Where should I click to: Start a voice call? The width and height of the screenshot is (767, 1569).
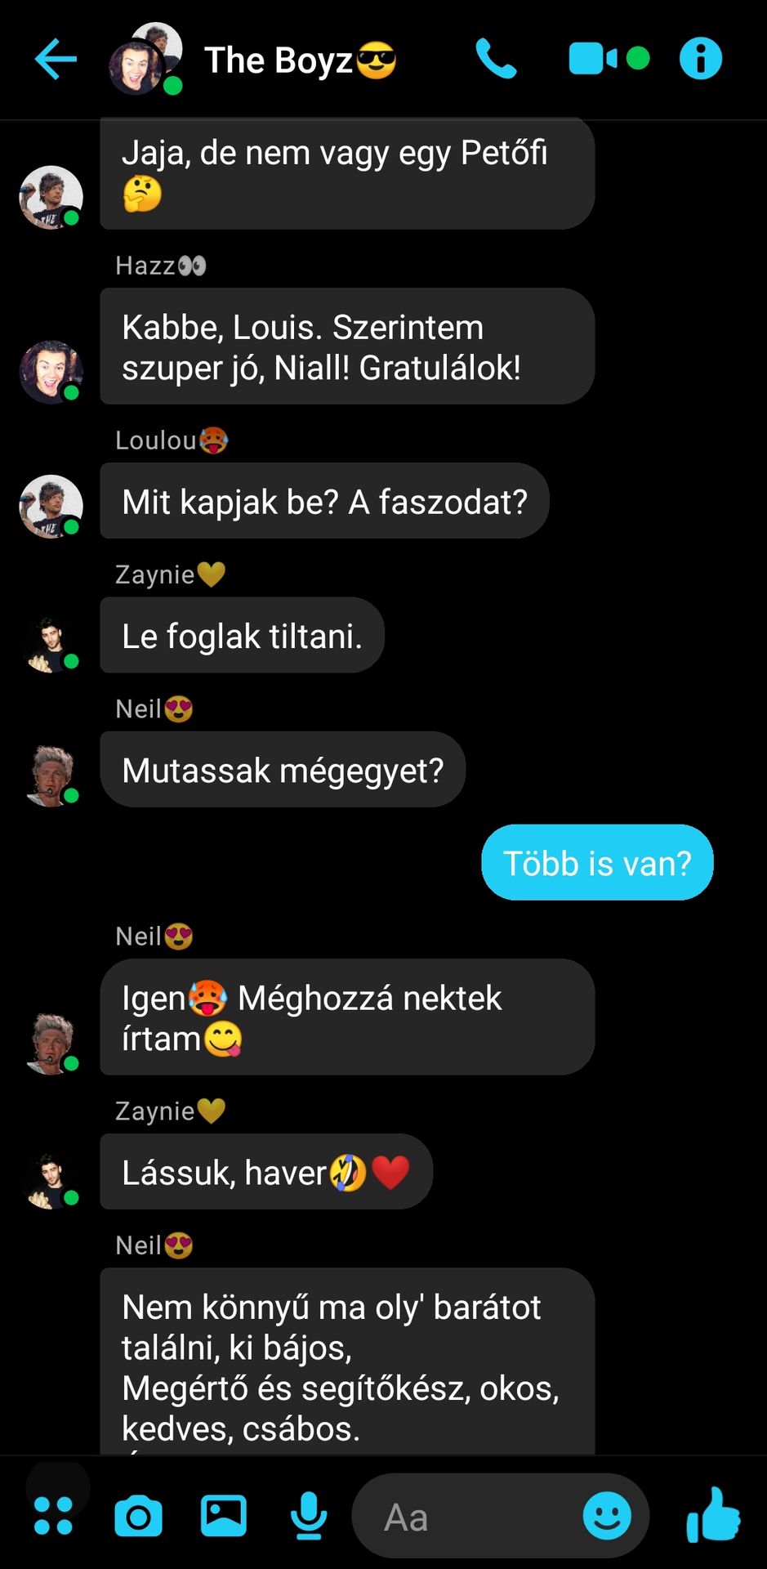click(x=496, y=59)
